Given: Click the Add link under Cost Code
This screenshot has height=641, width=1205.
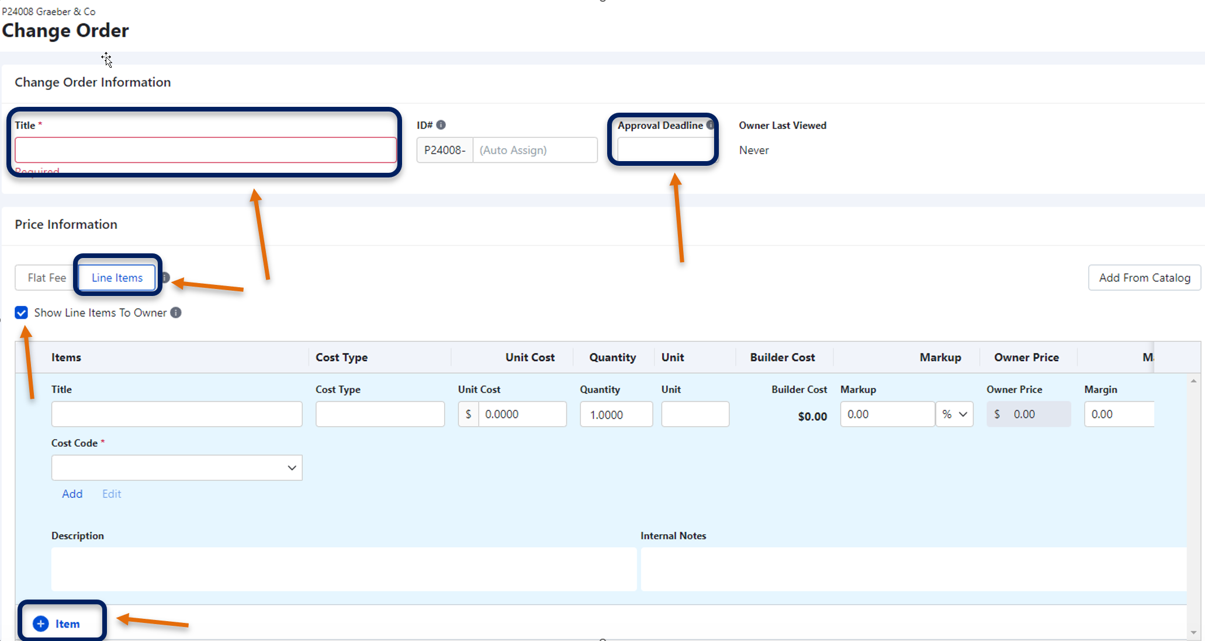Looking at the screenshot, I should pyautogui.click(x=72, y=494).
